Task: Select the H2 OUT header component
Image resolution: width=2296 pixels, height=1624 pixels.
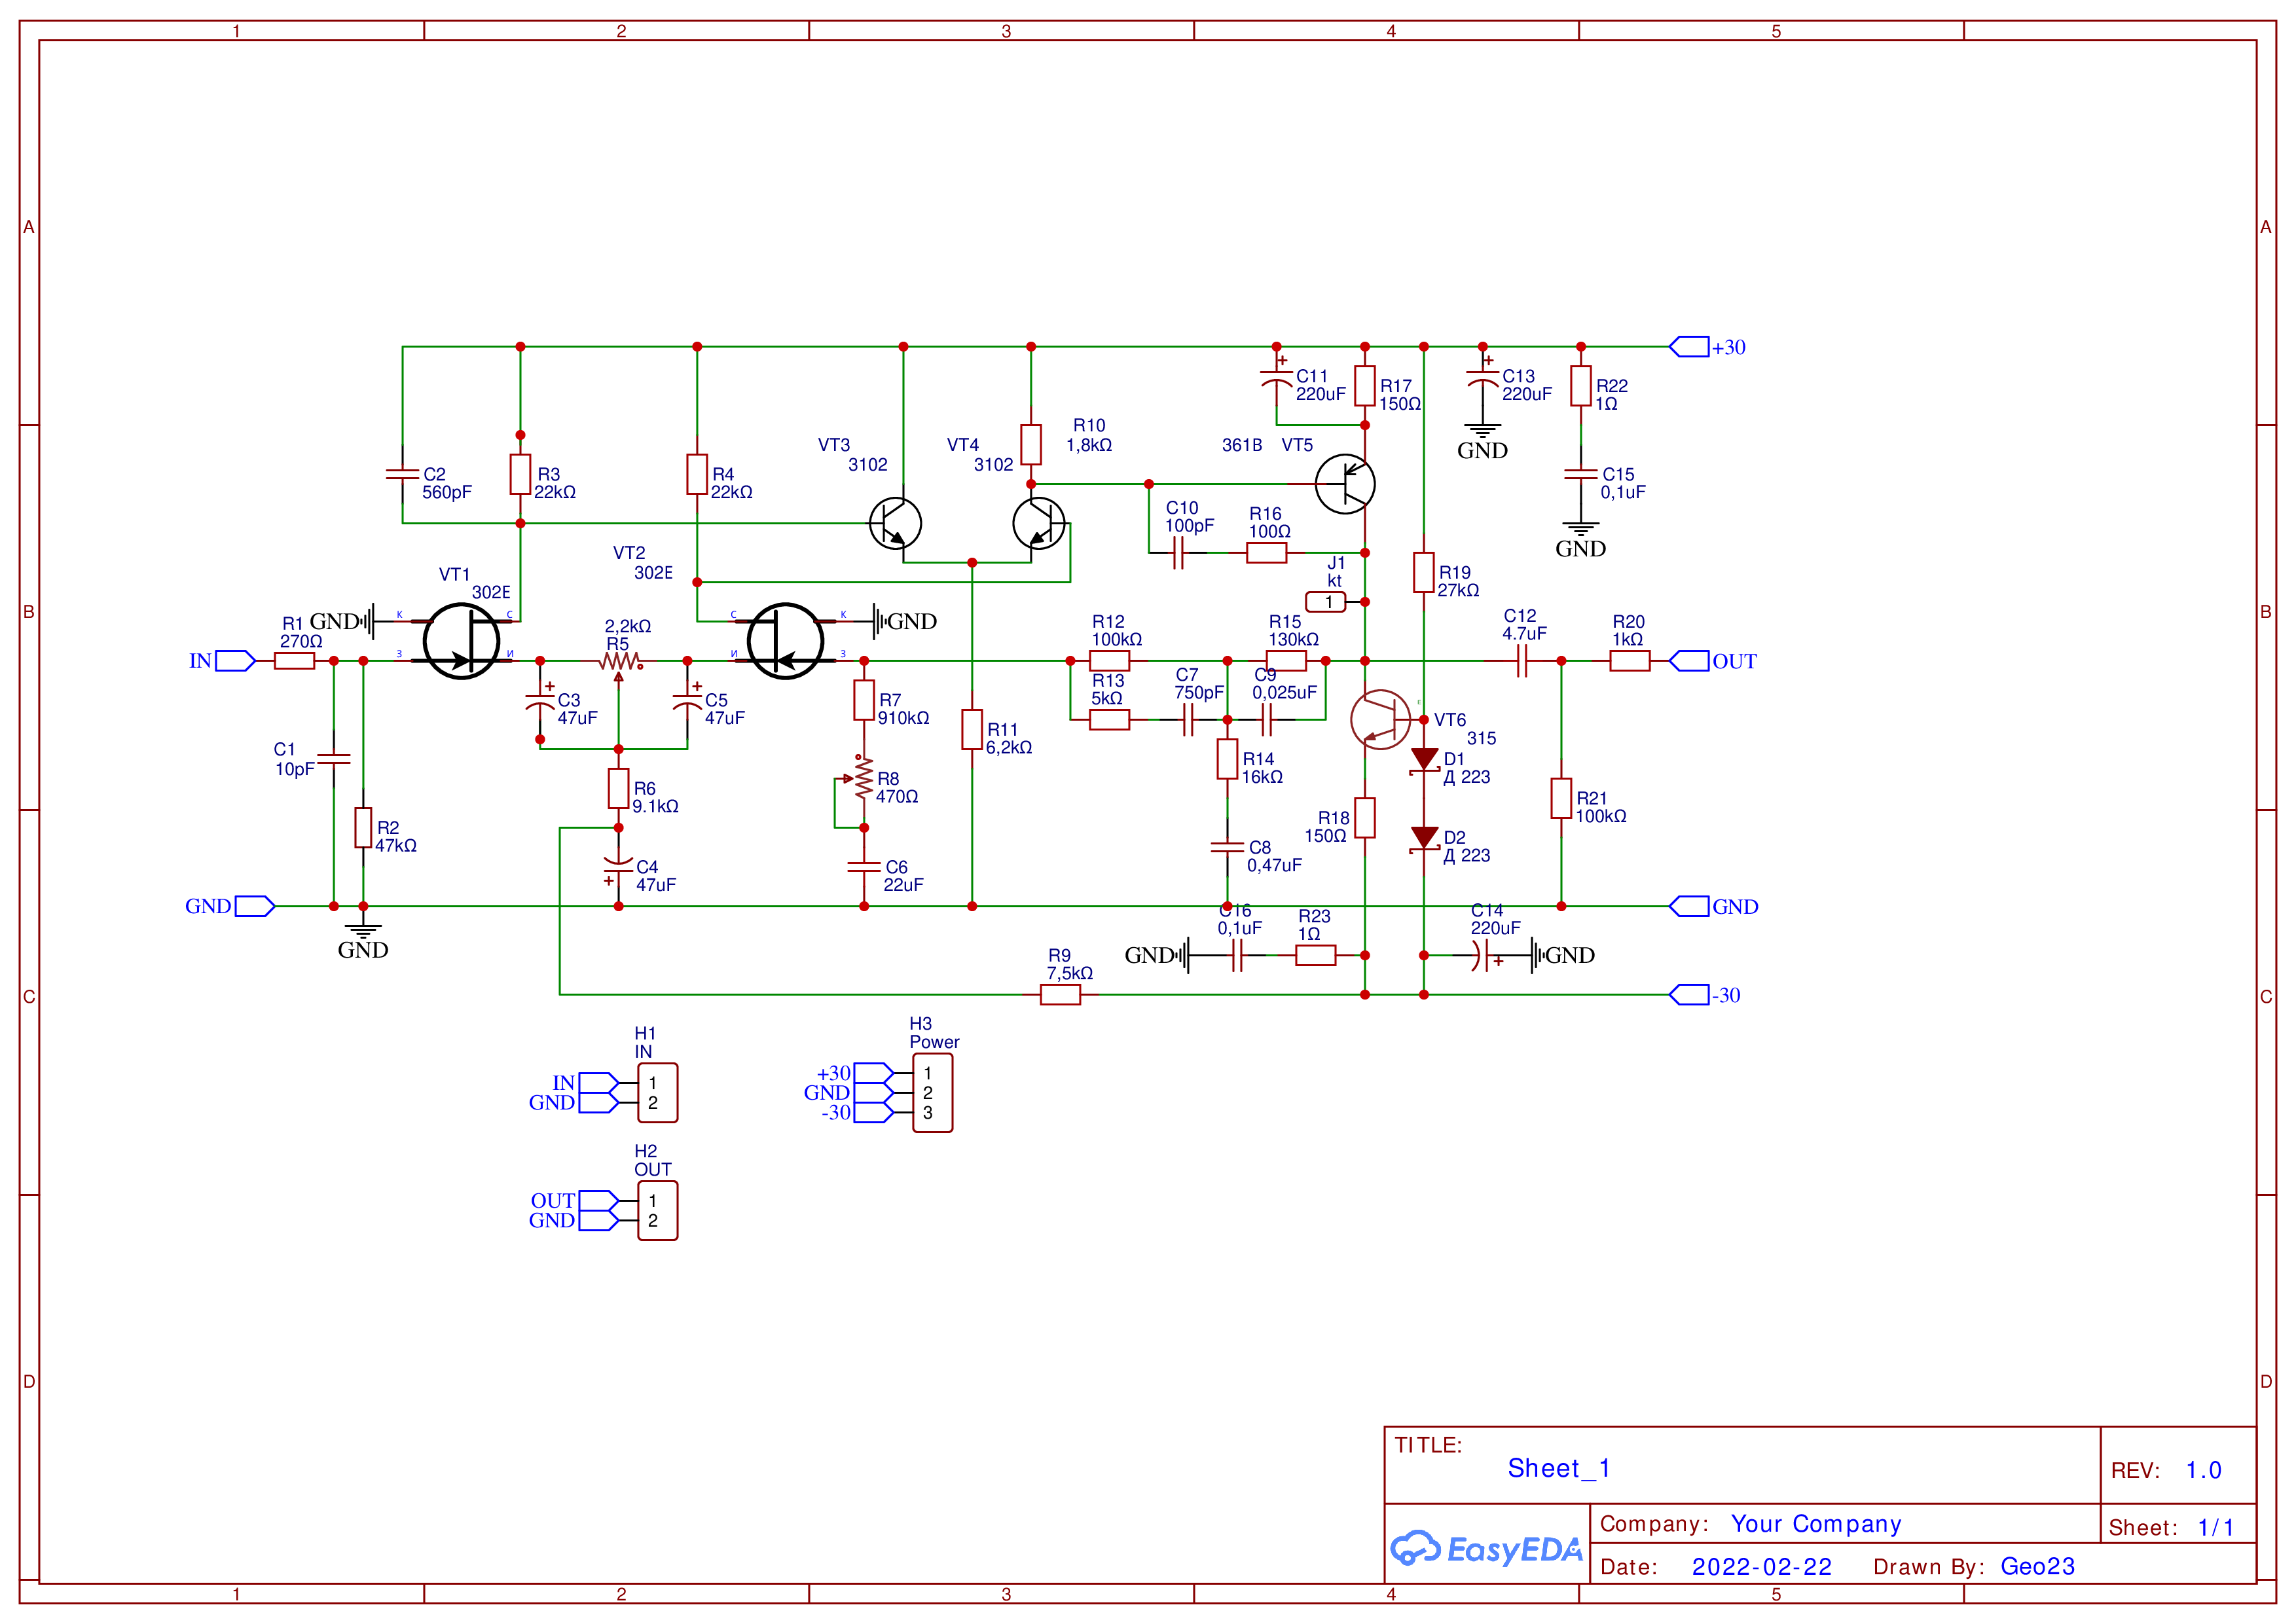Action: click(x=657, y=1211)
